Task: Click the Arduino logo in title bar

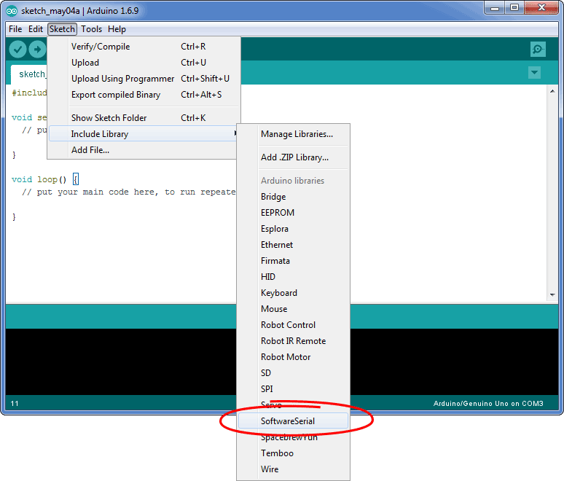Action: [x=12, y=9]
